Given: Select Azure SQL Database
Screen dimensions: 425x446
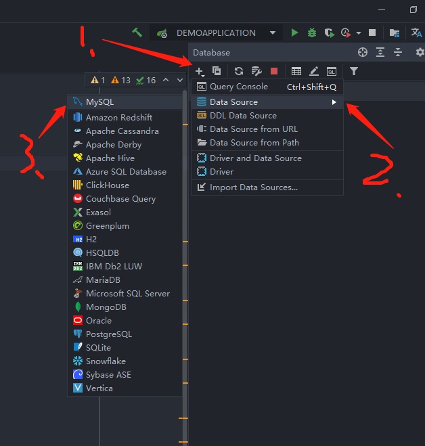Looking at the screenshot, I should click(x=125, y=172).
